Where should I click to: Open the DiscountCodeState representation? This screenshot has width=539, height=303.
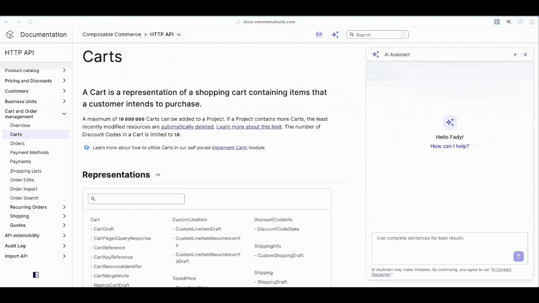[278, 229]
